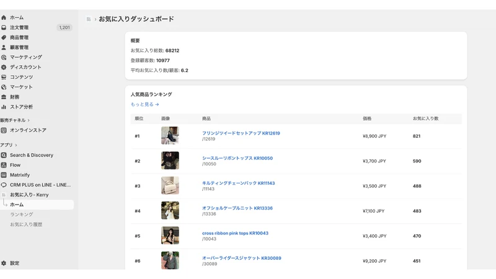The height and width of the screenshot is (279, 496).
Task: Click favorites count 590
Action: click(x=417, y=161)
